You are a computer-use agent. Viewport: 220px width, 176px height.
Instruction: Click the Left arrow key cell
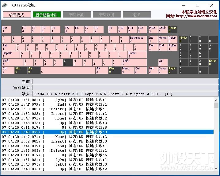point(153,70)
